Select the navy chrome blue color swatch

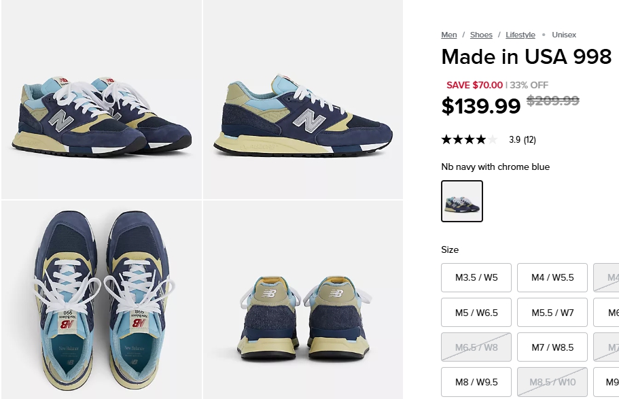(x=462, y=201)
